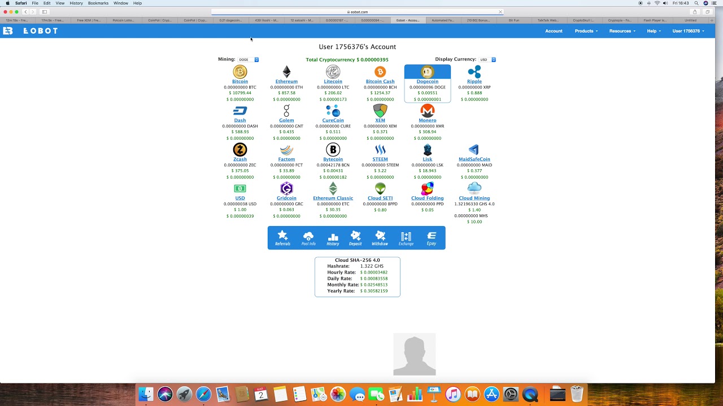Expand the Display Currency dropdown
This screenshot has width=723, height=406.
pos(487,59)
